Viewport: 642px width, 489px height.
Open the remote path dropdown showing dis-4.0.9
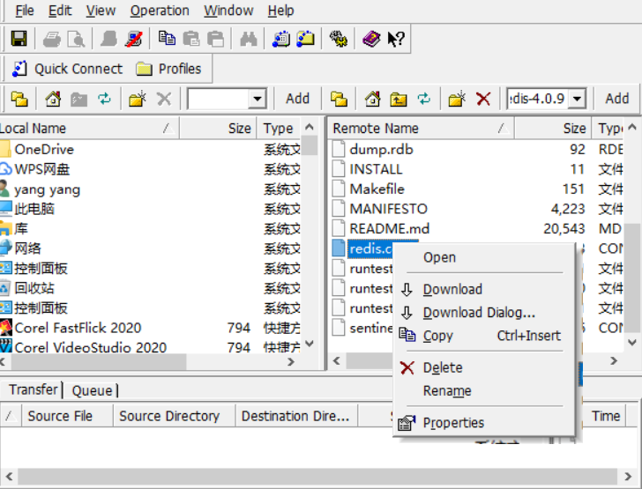pyautogui.click(x=577, y=99)
